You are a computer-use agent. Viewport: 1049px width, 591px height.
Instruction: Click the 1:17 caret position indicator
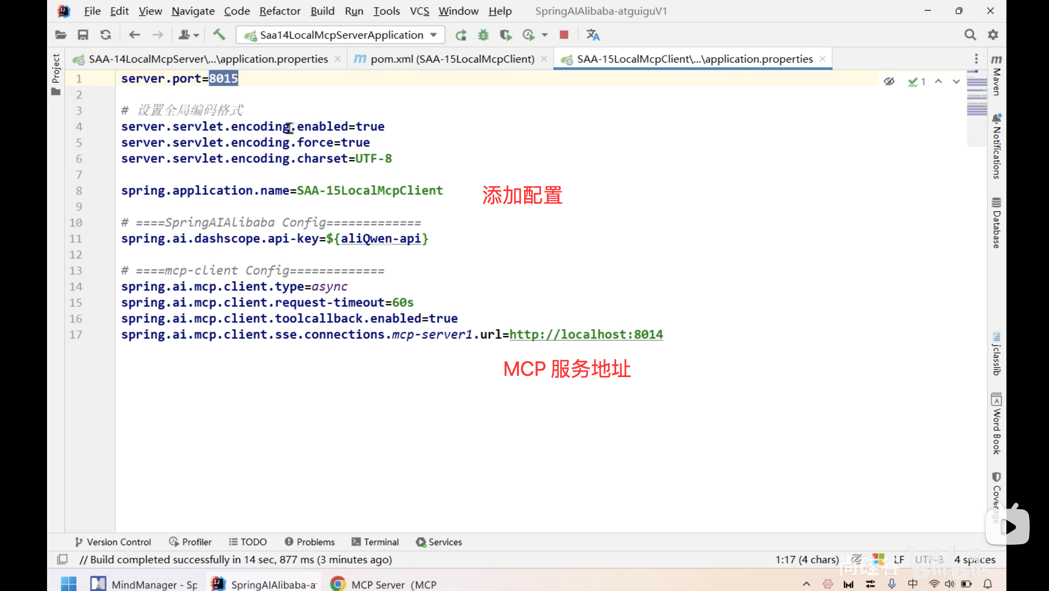[x=807, y=559]
